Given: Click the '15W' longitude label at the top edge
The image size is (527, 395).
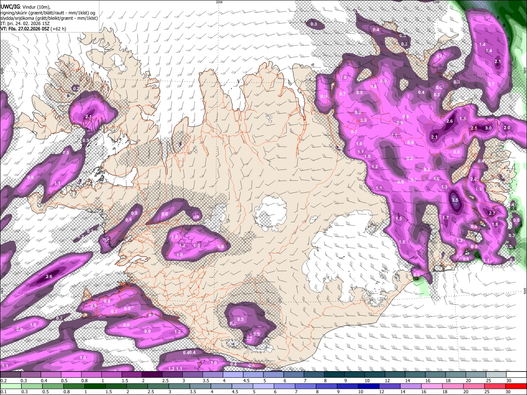Looking at the screenshot, I should 436,2.
